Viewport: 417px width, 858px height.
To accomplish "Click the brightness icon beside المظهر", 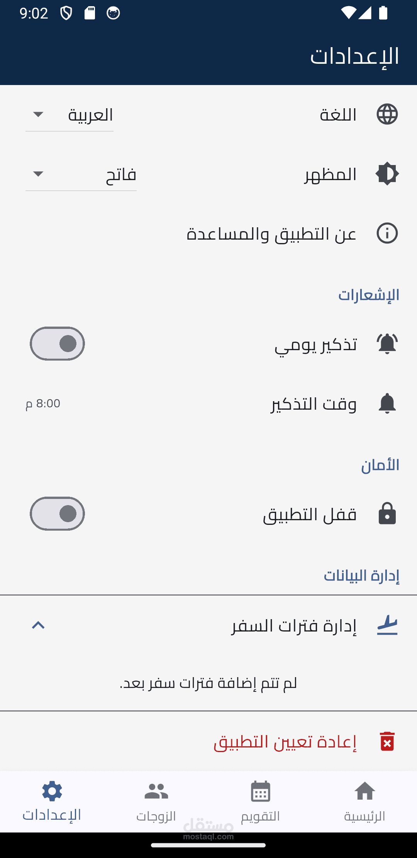I will click(x=387, y=174).
